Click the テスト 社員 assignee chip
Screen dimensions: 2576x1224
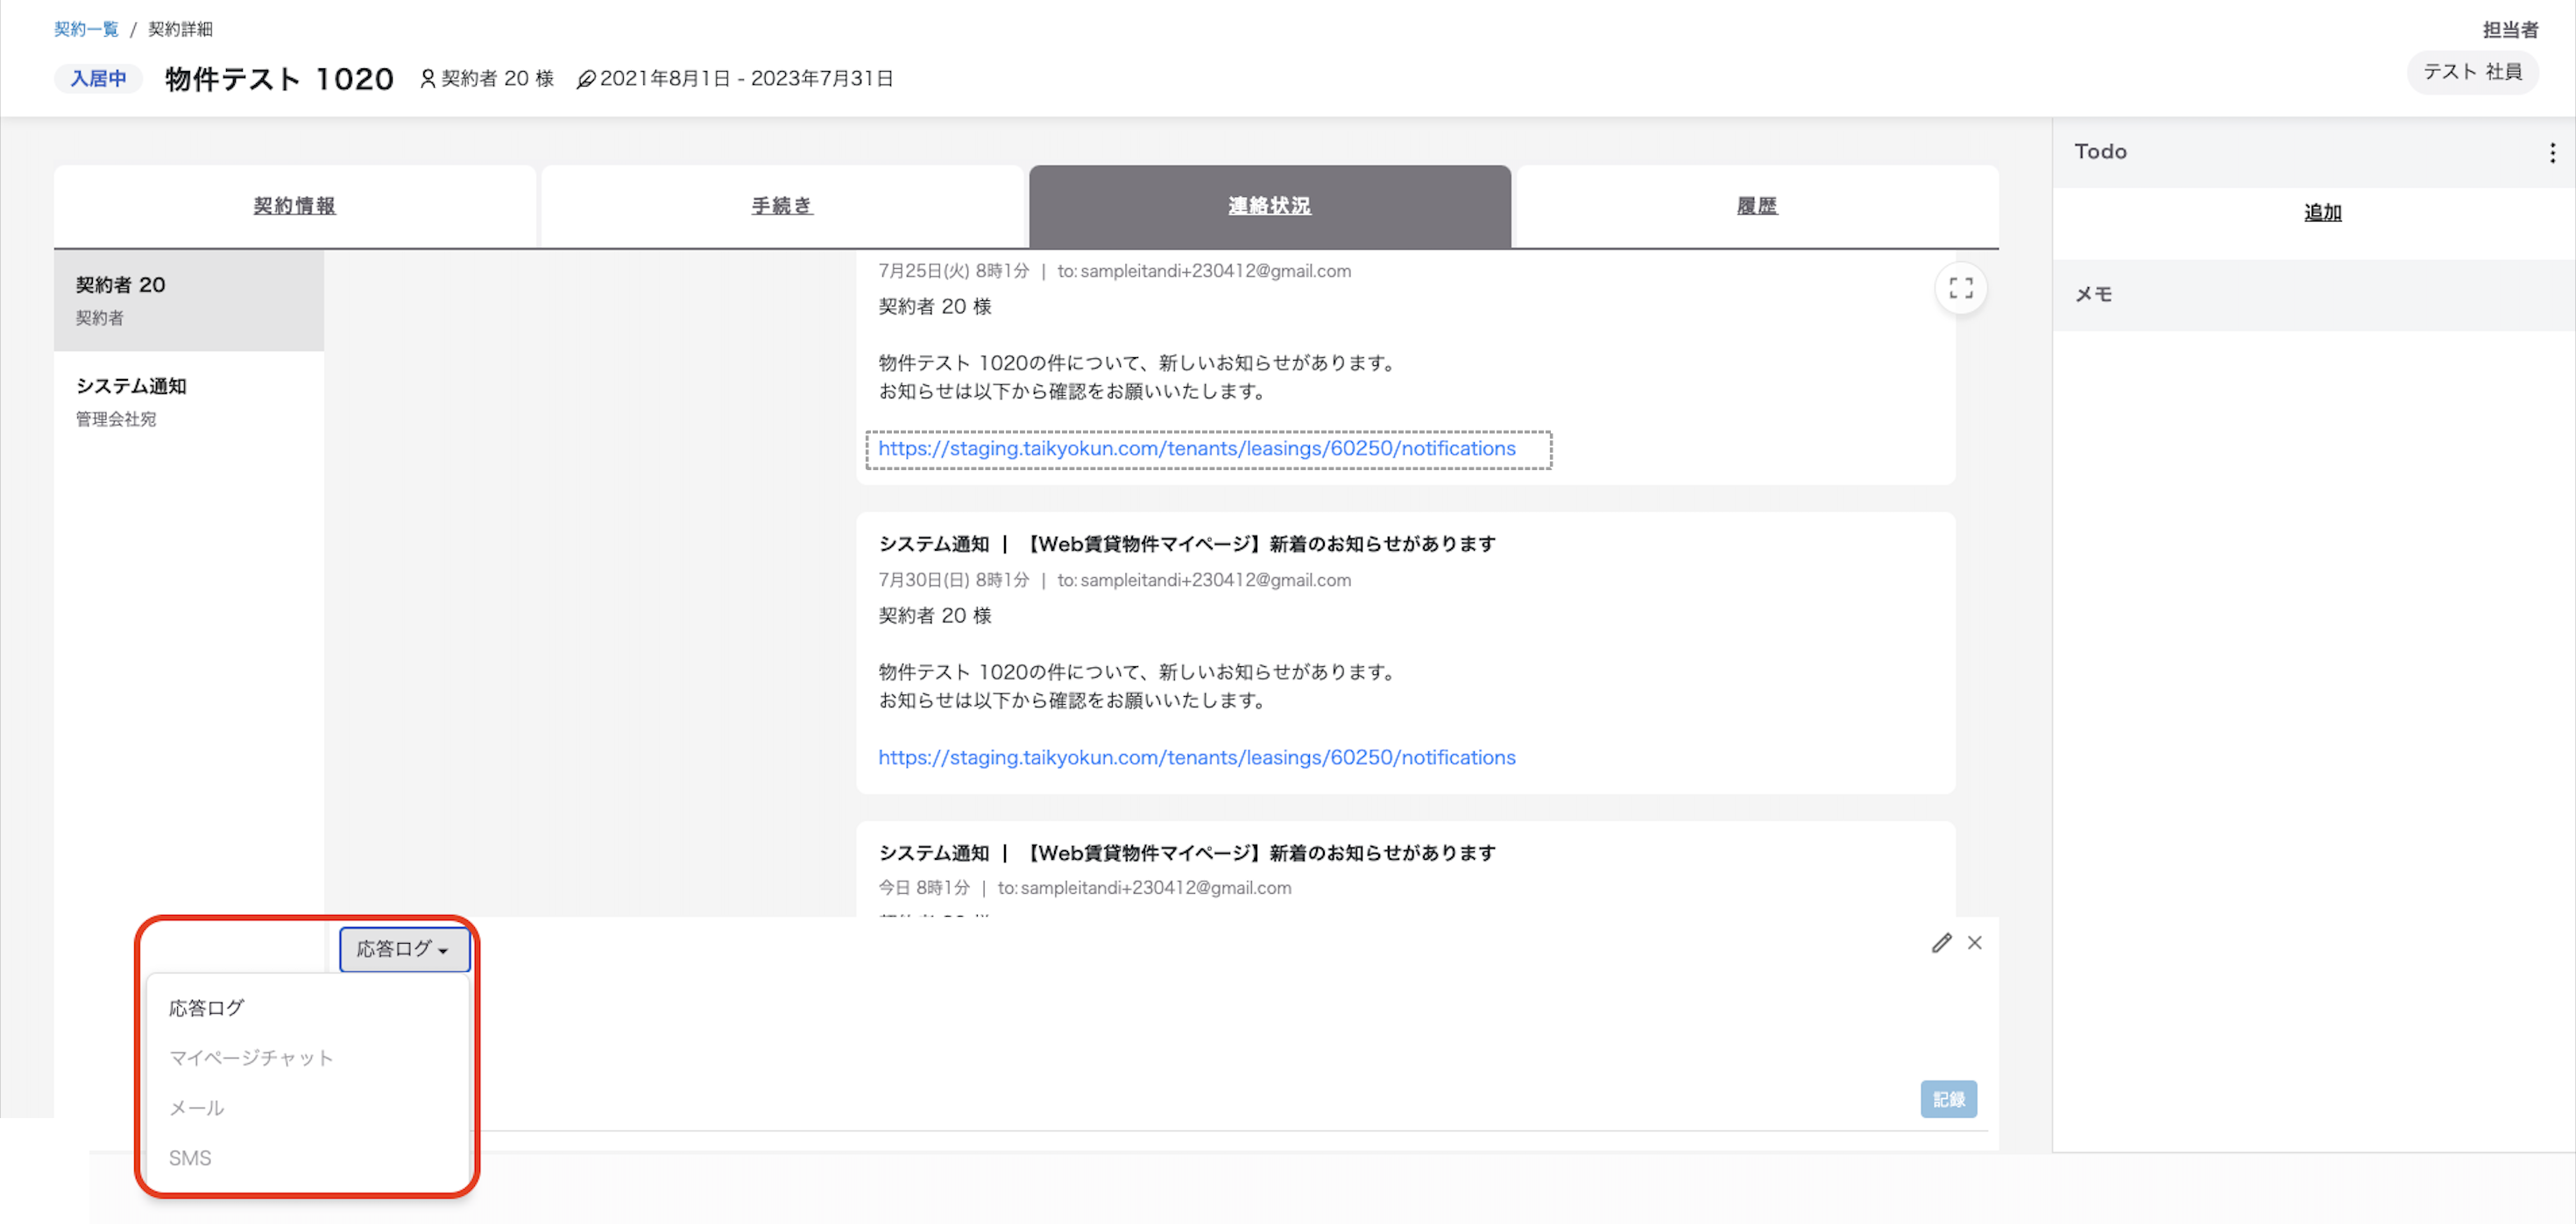(x=2472, y=72)
